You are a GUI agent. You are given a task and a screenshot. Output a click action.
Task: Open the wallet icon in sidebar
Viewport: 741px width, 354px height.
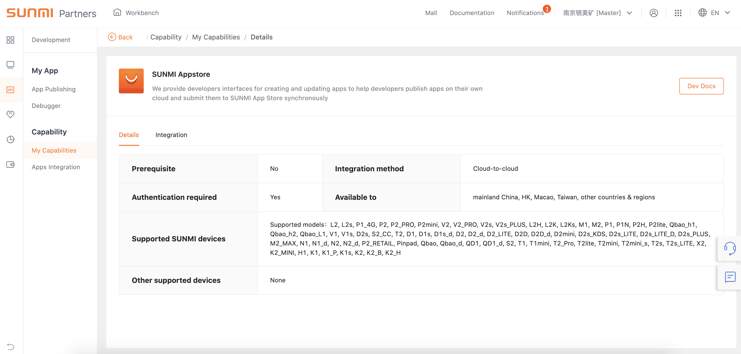(x=10, y=165)
